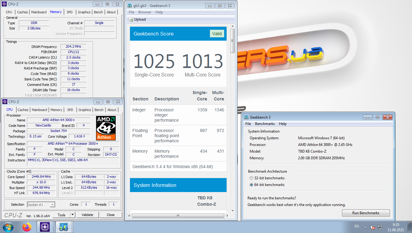
Task: Click the Single-Core Score 1025
Action: click(154, 61)
